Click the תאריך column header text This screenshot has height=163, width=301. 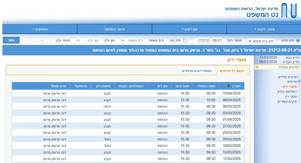click(236, 86)
